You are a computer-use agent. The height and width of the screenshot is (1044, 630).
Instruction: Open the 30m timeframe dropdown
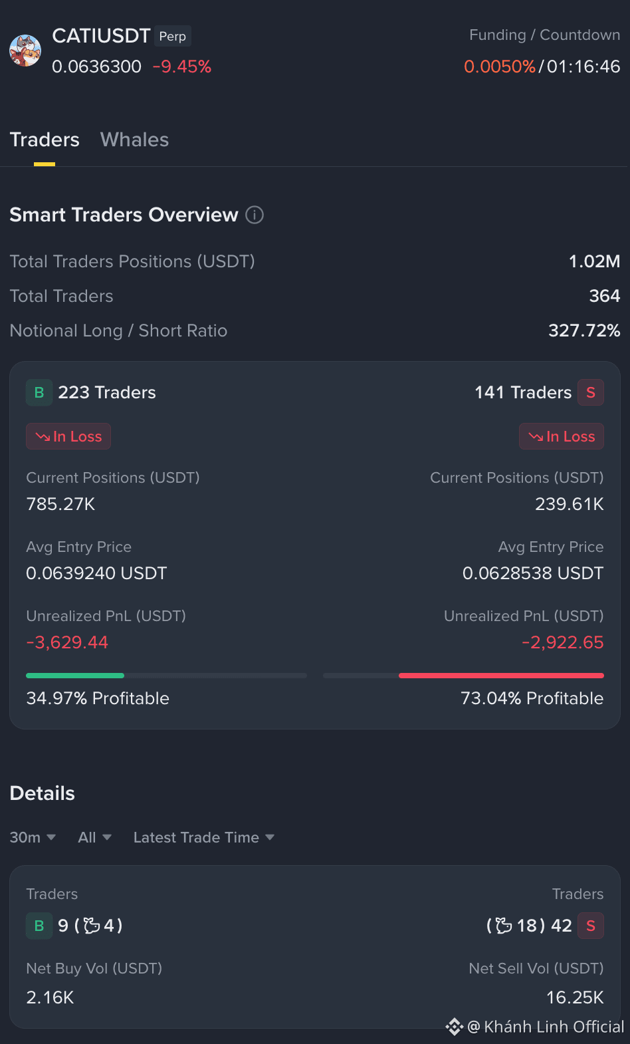tap(33, 837)
